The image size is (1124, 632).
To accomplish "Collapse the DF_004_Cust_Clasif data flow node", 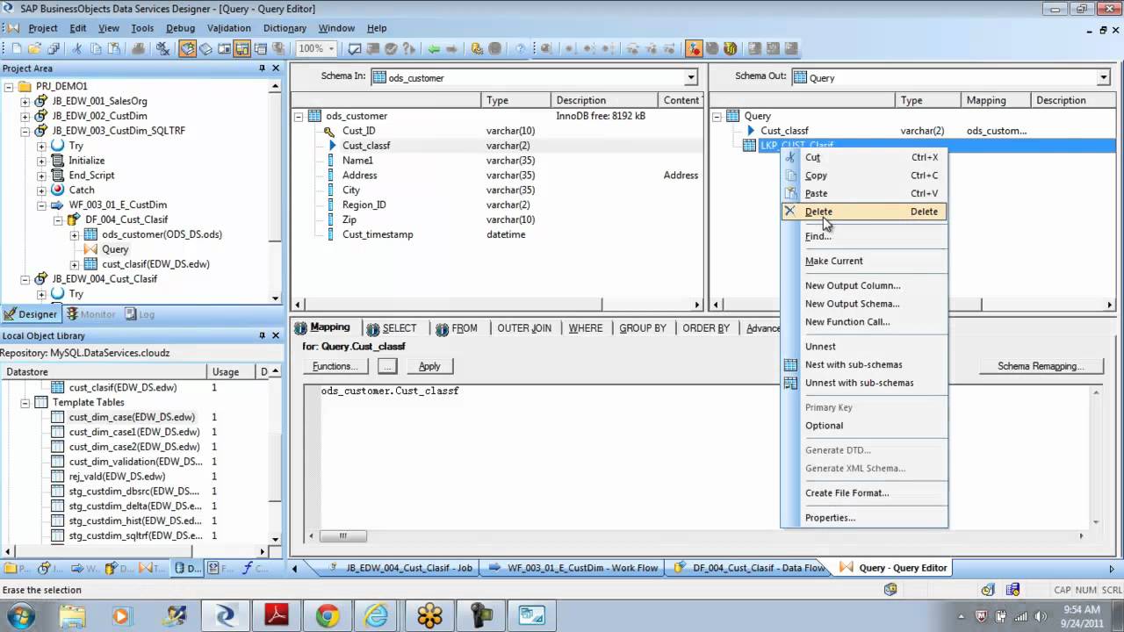I will 58,220.
